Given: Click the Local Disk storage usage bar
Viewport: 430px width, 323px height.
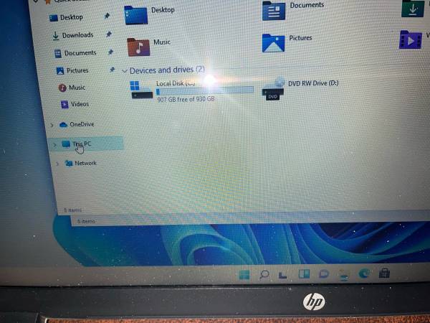Looking at the screenshot, I should [204, 90].
